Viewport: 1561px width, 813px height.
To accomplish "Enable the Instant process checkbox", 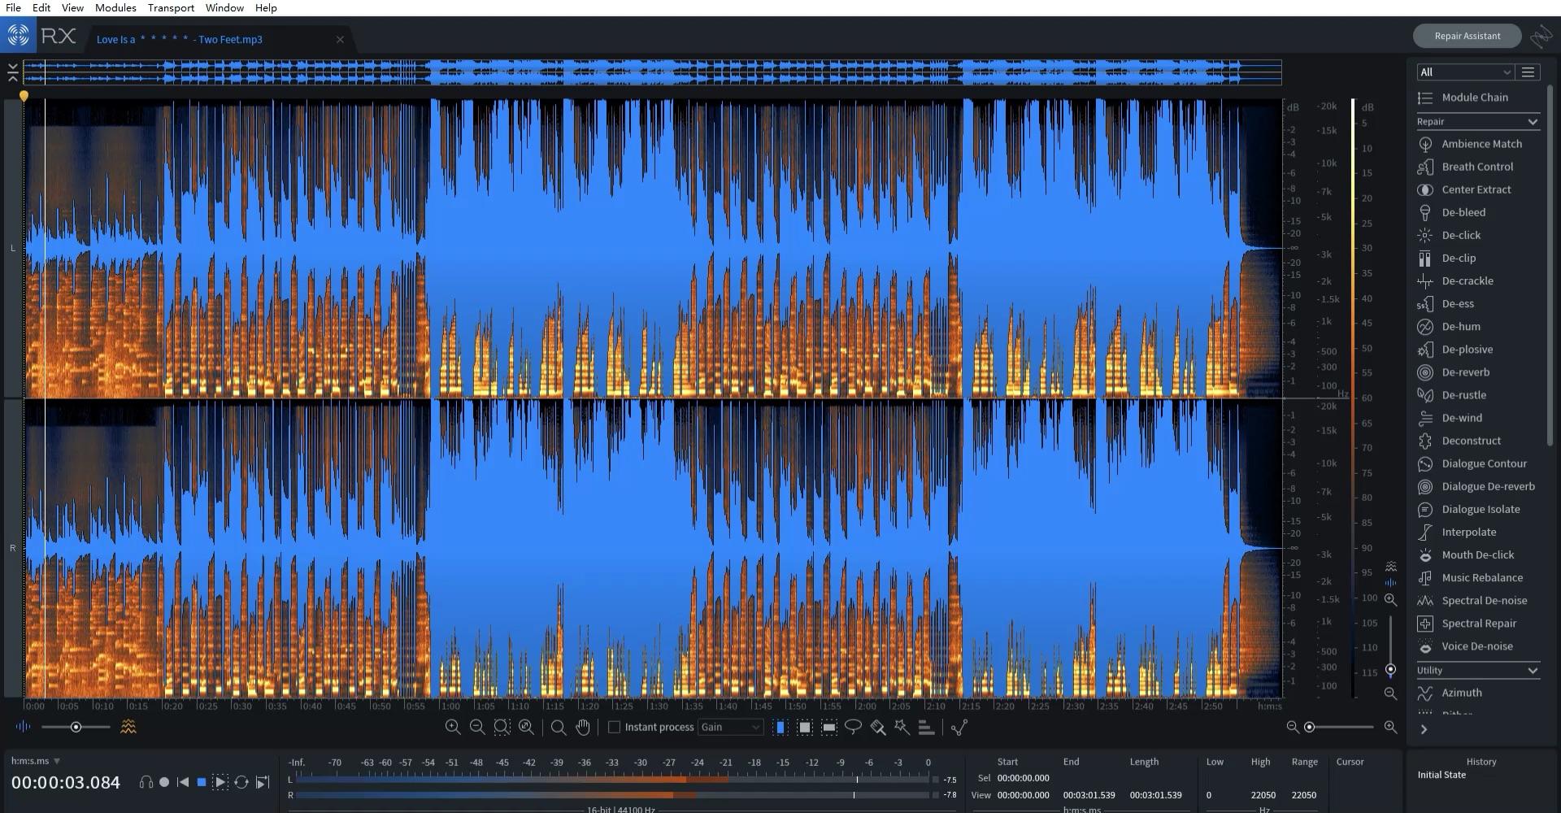I will [x=615, y=727].
